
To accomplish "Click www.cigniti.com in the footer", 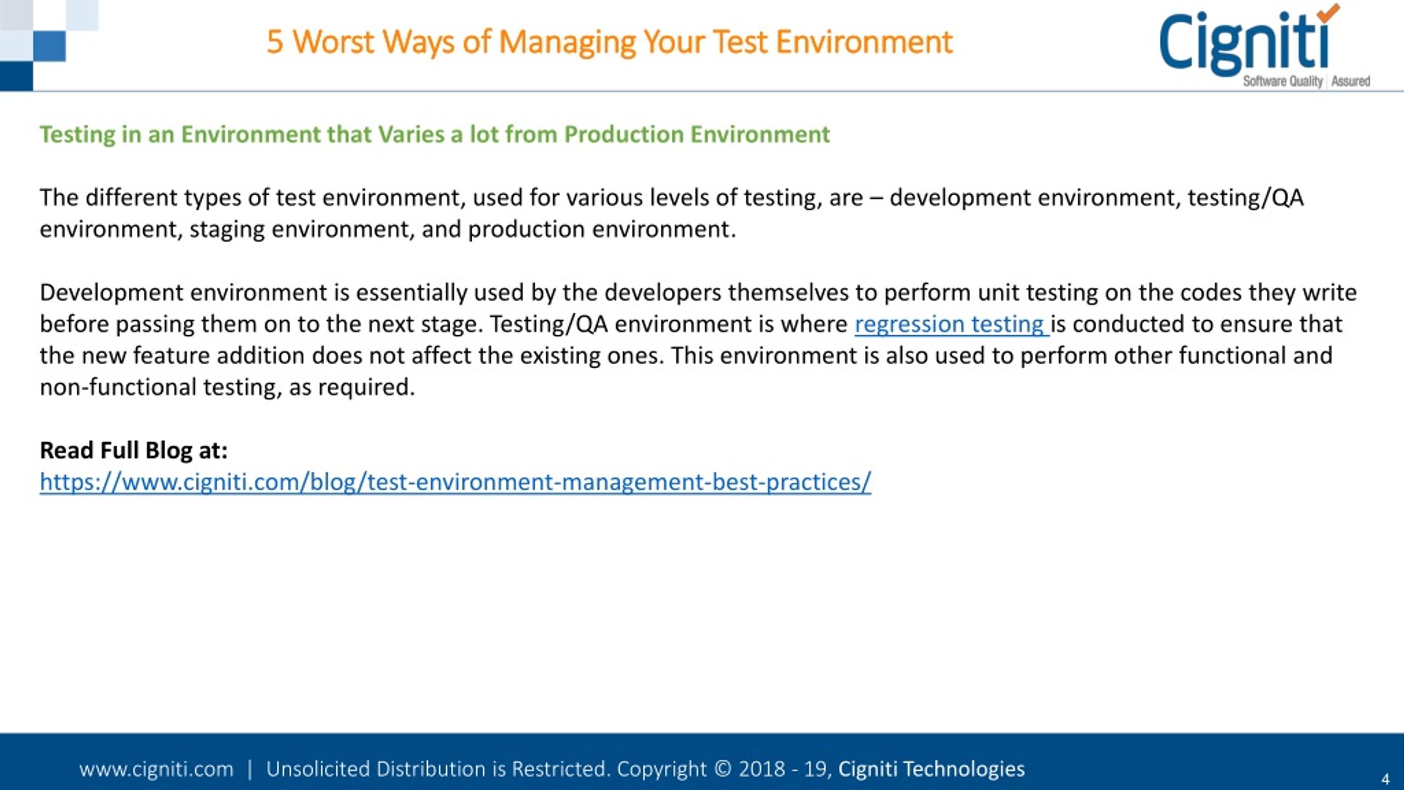I will tap(156, 769).
